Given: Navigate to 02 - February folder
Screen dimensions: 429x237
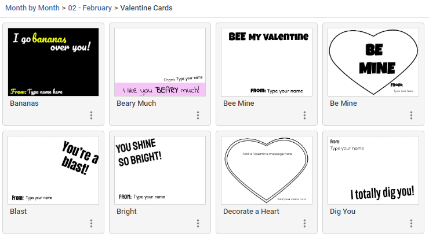Looking at the screenshot, I should [x=90, y=8].
